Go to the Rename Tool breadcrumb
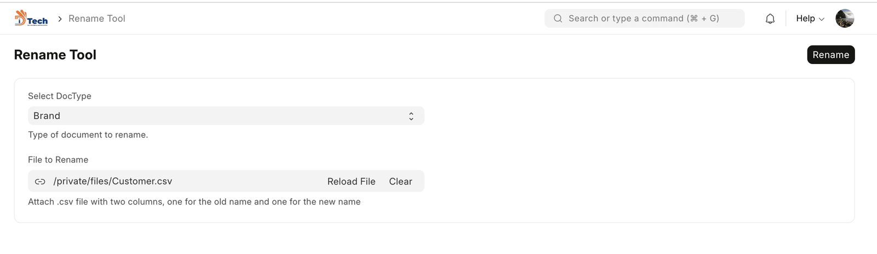The width and height of the screenshot is (877, 254). pyautogui.click(x=96, y=19)
